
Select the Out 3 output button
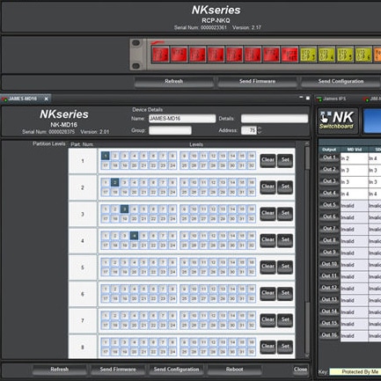(x=329, y=181)
